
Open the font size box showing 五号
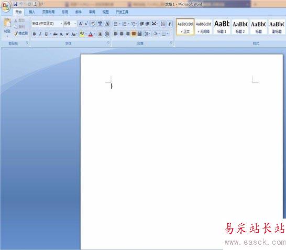[70, 24]
